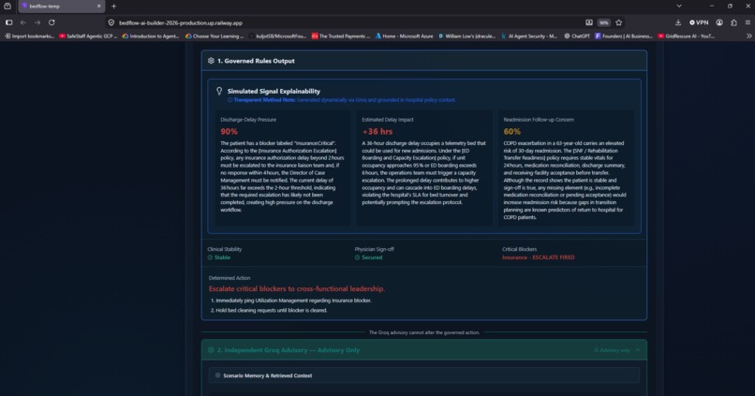Open The Trusted Payments bookmark
This screenshot has width=755, height=396.
[340, 37]
